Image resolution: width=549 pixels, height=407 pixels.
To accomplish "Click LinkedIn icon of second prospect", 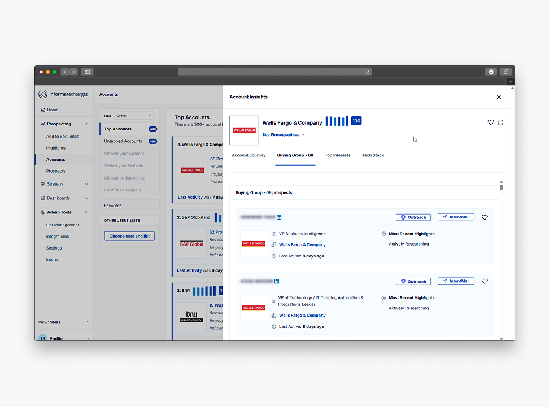I will pos(276,281).
